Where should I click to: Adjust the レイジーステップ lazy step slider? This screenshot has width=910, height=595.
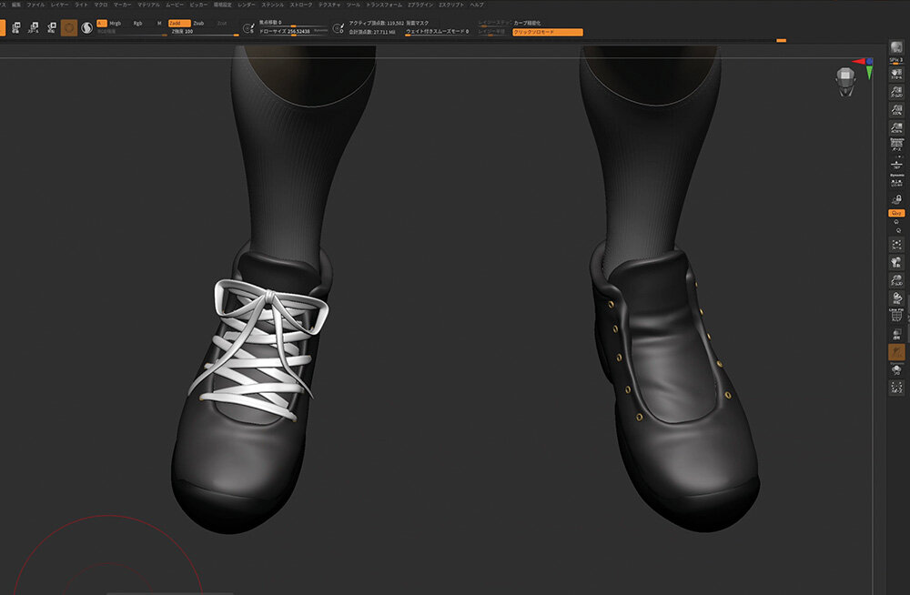coord(494,24)
